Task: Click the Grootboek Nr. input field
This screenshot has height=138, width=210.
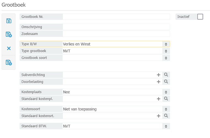Action: coord(116,17)
